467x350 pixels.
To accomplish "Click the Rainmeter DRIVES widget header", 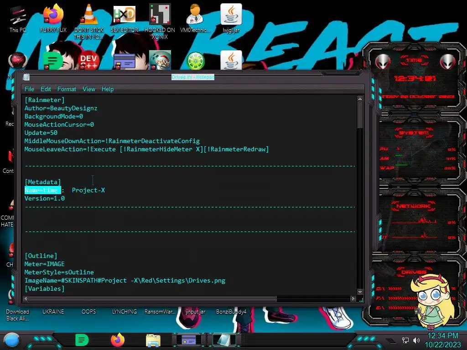I will [413, 272].
